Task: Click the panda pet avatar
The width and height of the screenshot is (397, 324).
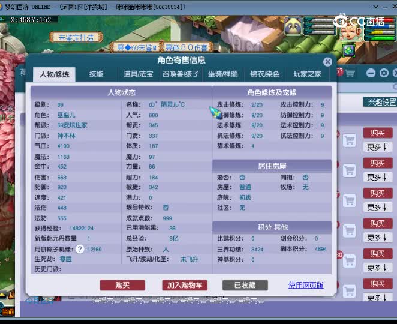Action: coord(293,26)
